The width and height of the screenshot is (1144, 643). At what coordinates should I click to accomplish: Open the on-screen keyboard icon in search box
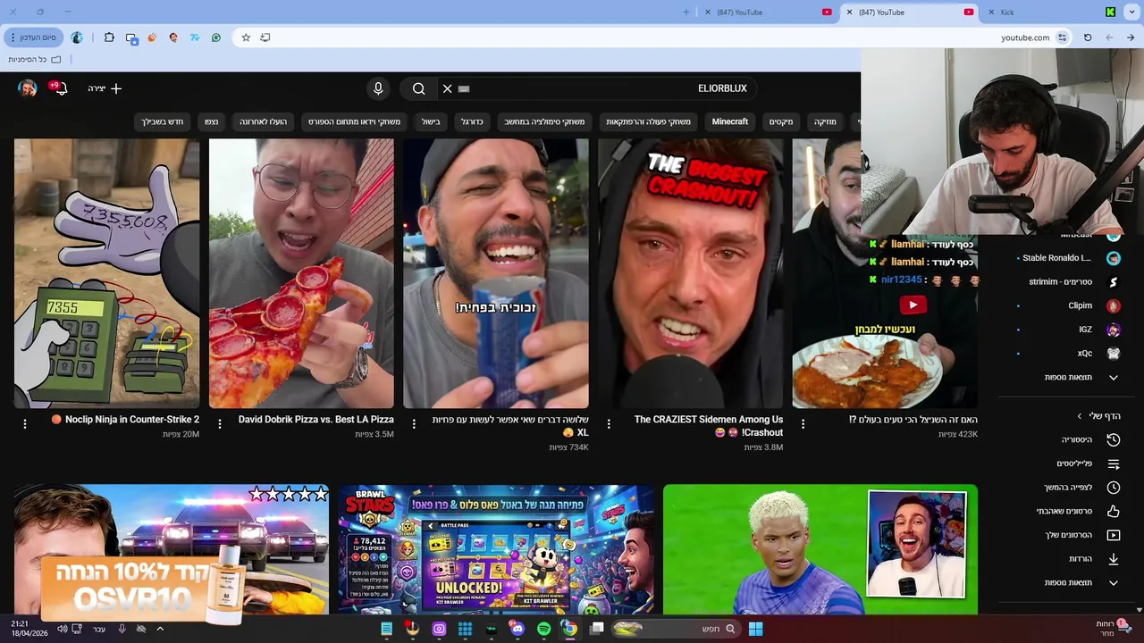(x=464, y=88)
